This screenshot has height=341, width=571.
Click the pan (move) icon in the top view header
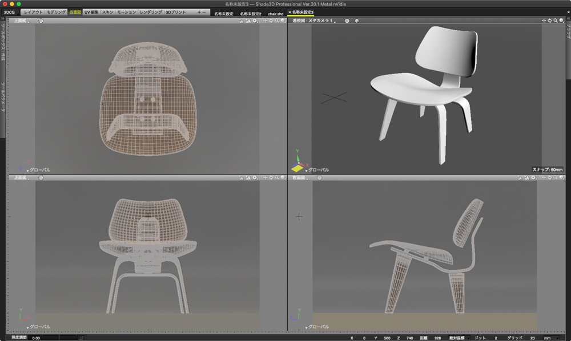265,21
